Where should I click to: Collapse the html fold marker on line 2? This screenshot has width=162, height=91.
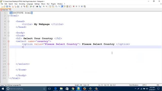pos(9,16)
